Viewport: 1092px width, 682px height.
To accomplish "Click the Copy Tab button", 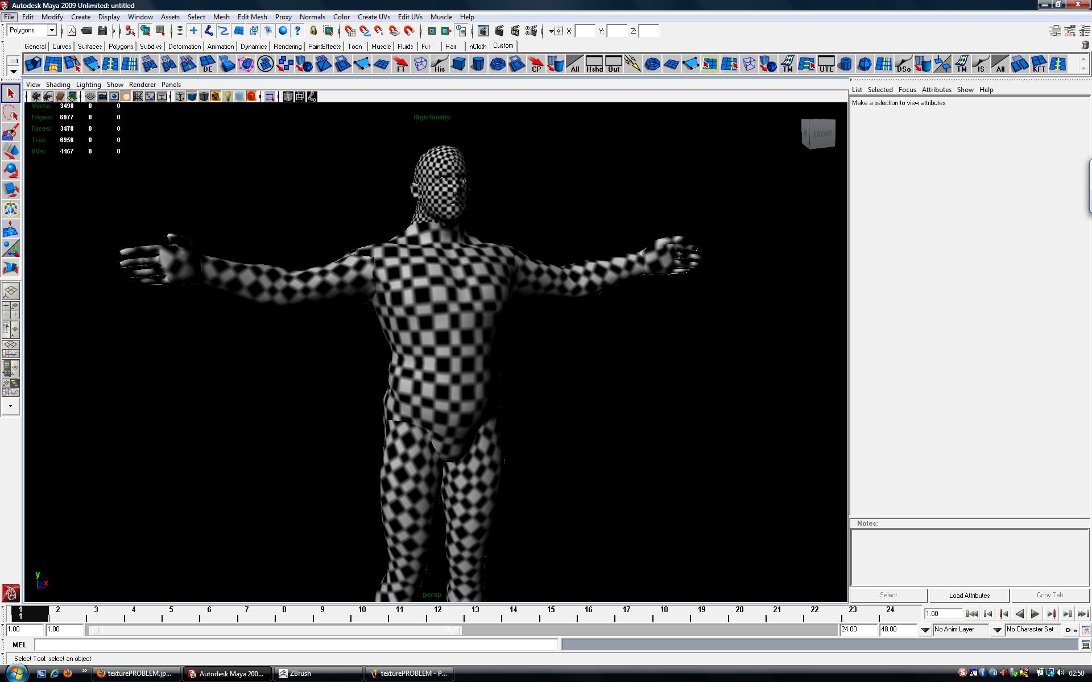I will coord(1049,595).
